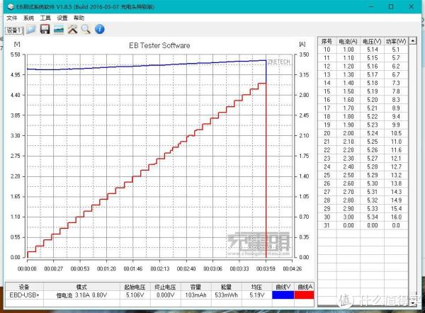Select current cell 1.50 in row 15

(x=348, y=91)
